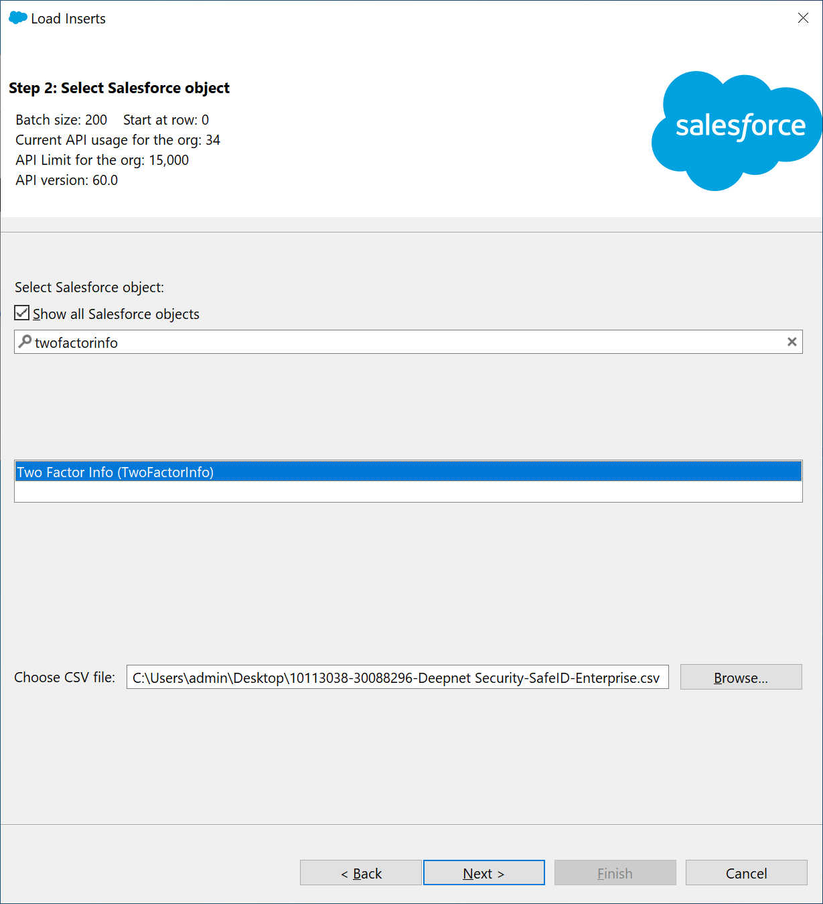
Task: Click the magnifier search icon
Action: [x=25, y=342]
